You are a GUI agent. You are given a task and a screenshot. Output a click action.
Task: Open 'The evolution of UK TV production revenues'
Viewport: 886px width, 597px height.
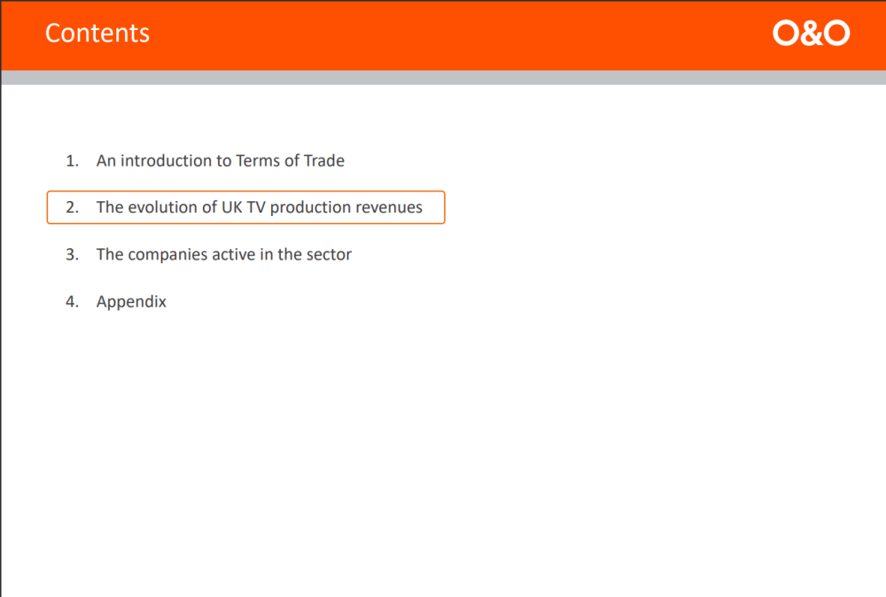[x=259, y=207]
